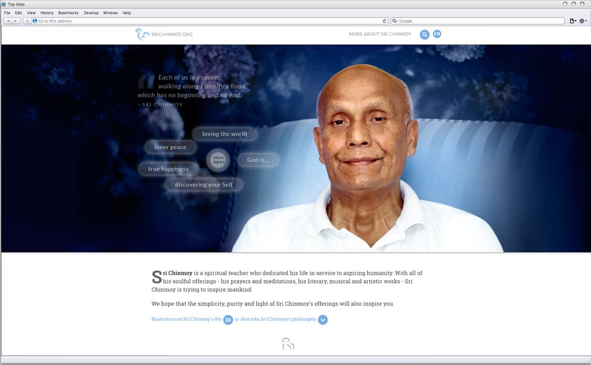Screen dimensions: 591x365
Task: Open the Edit menu
Action: click(19, 13)
